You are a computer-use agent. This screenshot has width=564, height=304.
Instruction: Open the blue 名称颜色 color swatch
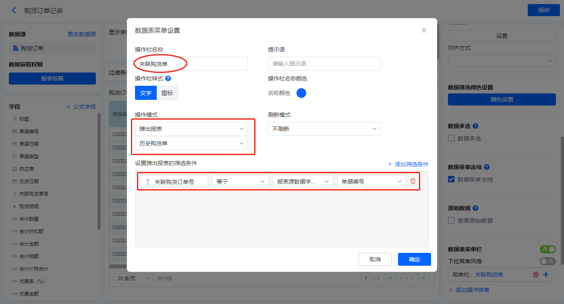tap(301, 93)
